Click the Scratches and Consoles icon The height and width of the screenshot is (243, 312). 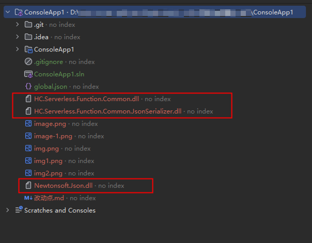19,210
